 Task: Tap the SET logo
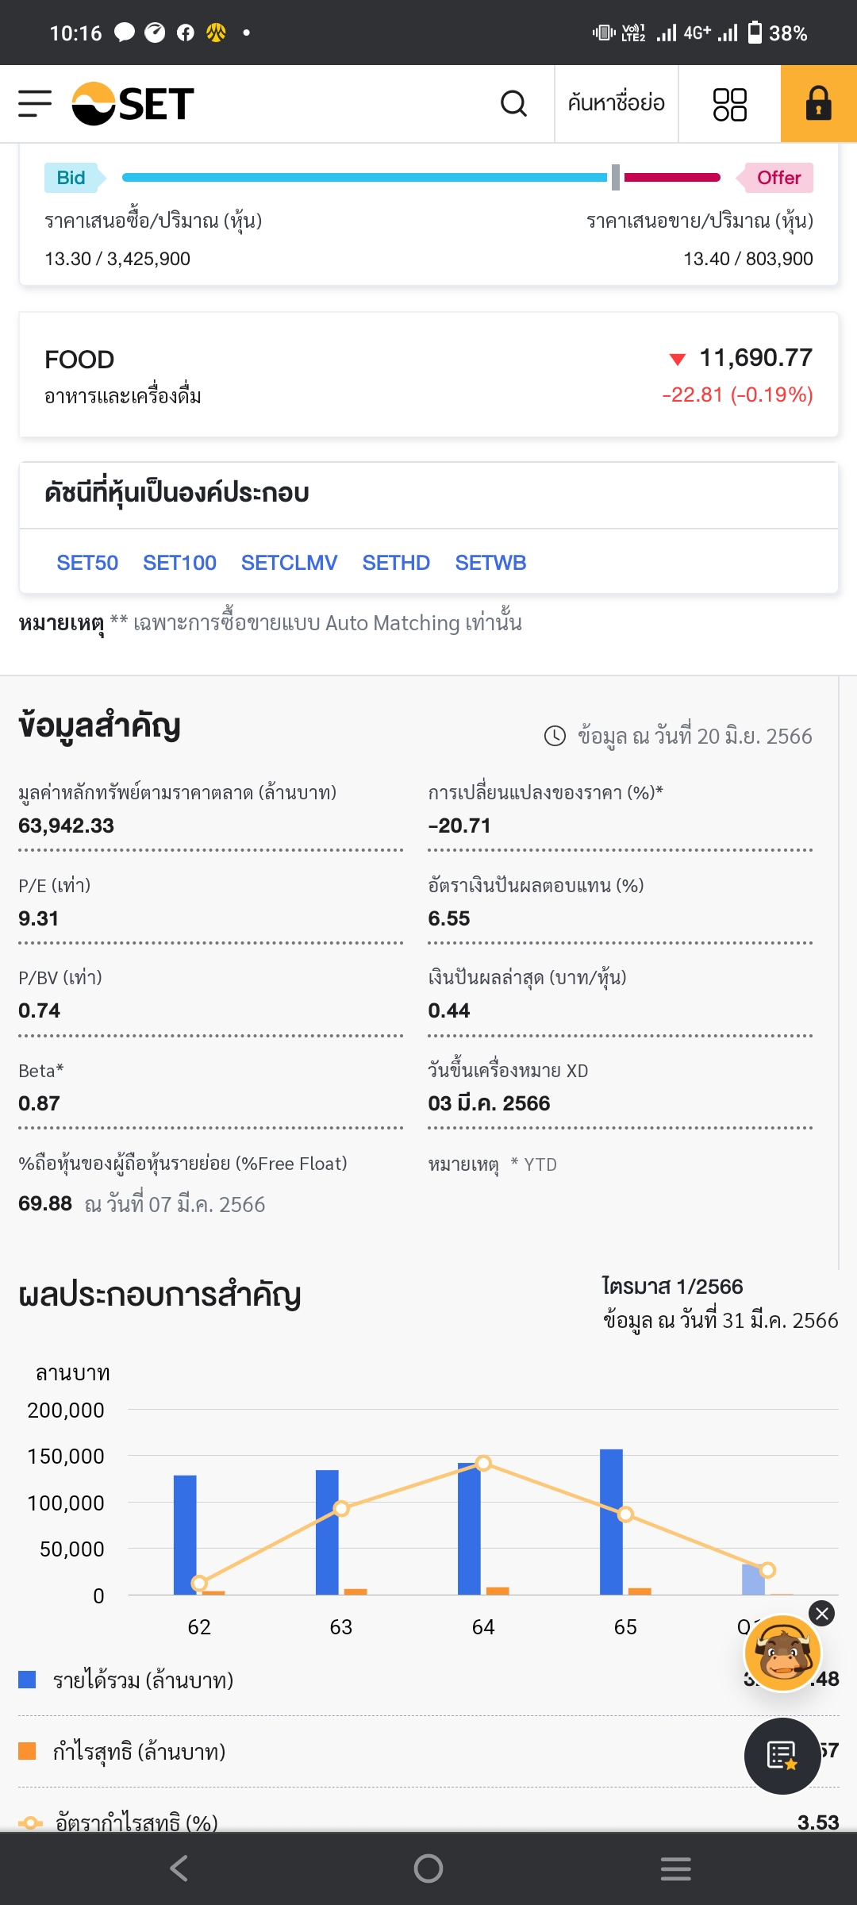(133, 103)
